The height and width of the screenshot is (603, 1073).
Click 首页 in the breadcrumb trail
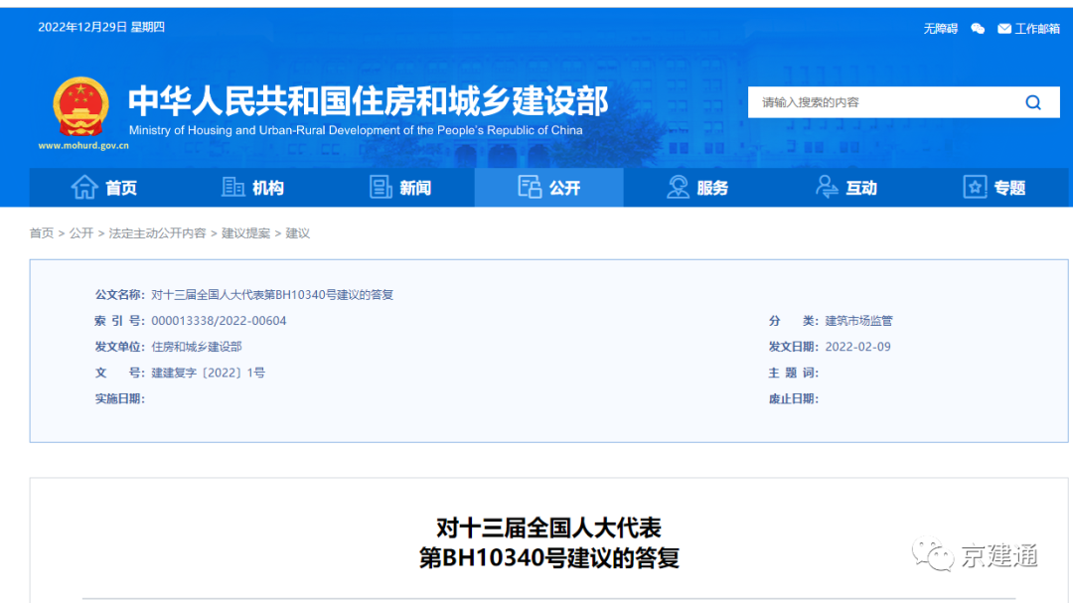click(x=40, y=233)
